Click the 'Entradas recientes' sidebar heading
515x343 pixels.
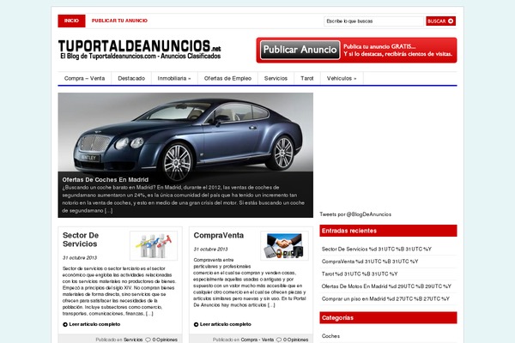388,231
